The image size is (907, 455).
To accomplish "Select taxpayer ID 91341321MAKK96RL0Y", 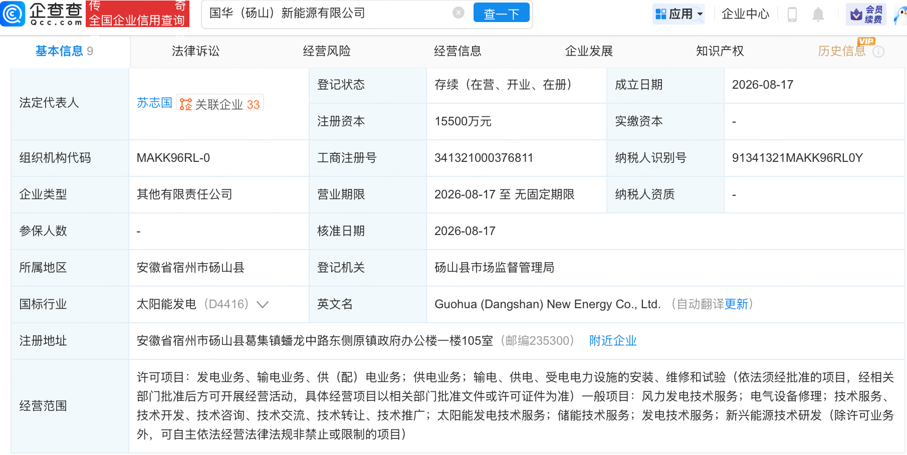I will [x=797, y=158].
